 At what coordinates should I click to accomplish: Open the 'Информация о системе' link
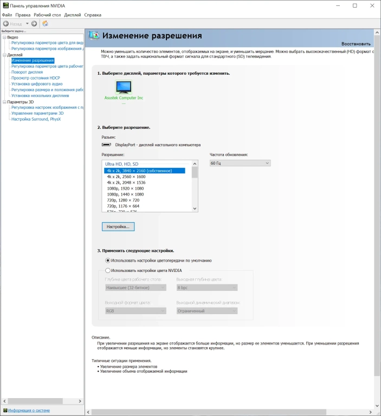[x=29, y=411]
